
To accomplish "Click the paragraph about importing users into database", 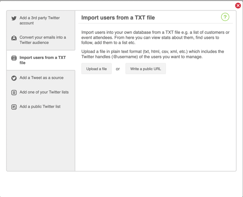I will click(155, 37).
